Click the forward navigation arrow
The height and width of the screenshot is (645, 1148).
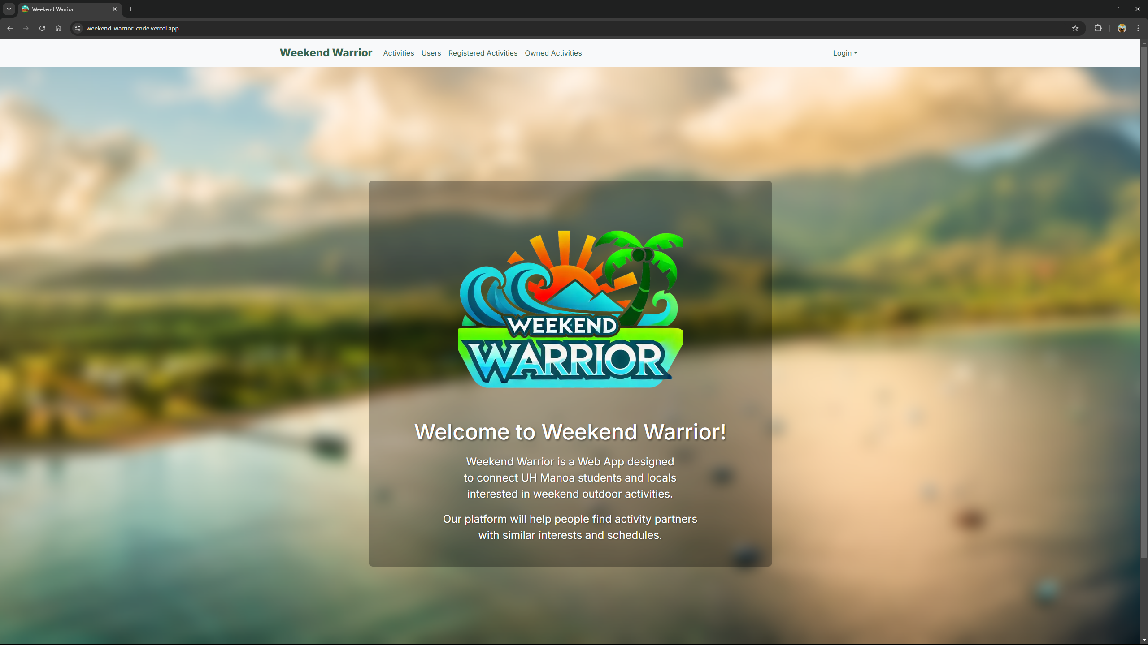coord(26,28)
